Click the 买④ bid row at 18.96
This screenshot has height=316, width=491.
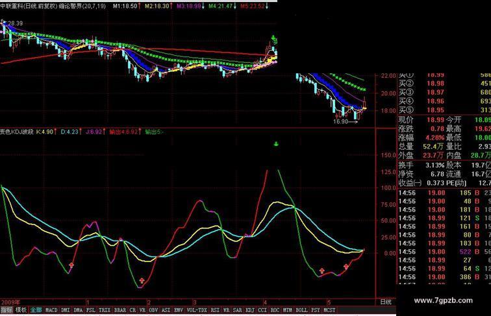pos(445,101)
